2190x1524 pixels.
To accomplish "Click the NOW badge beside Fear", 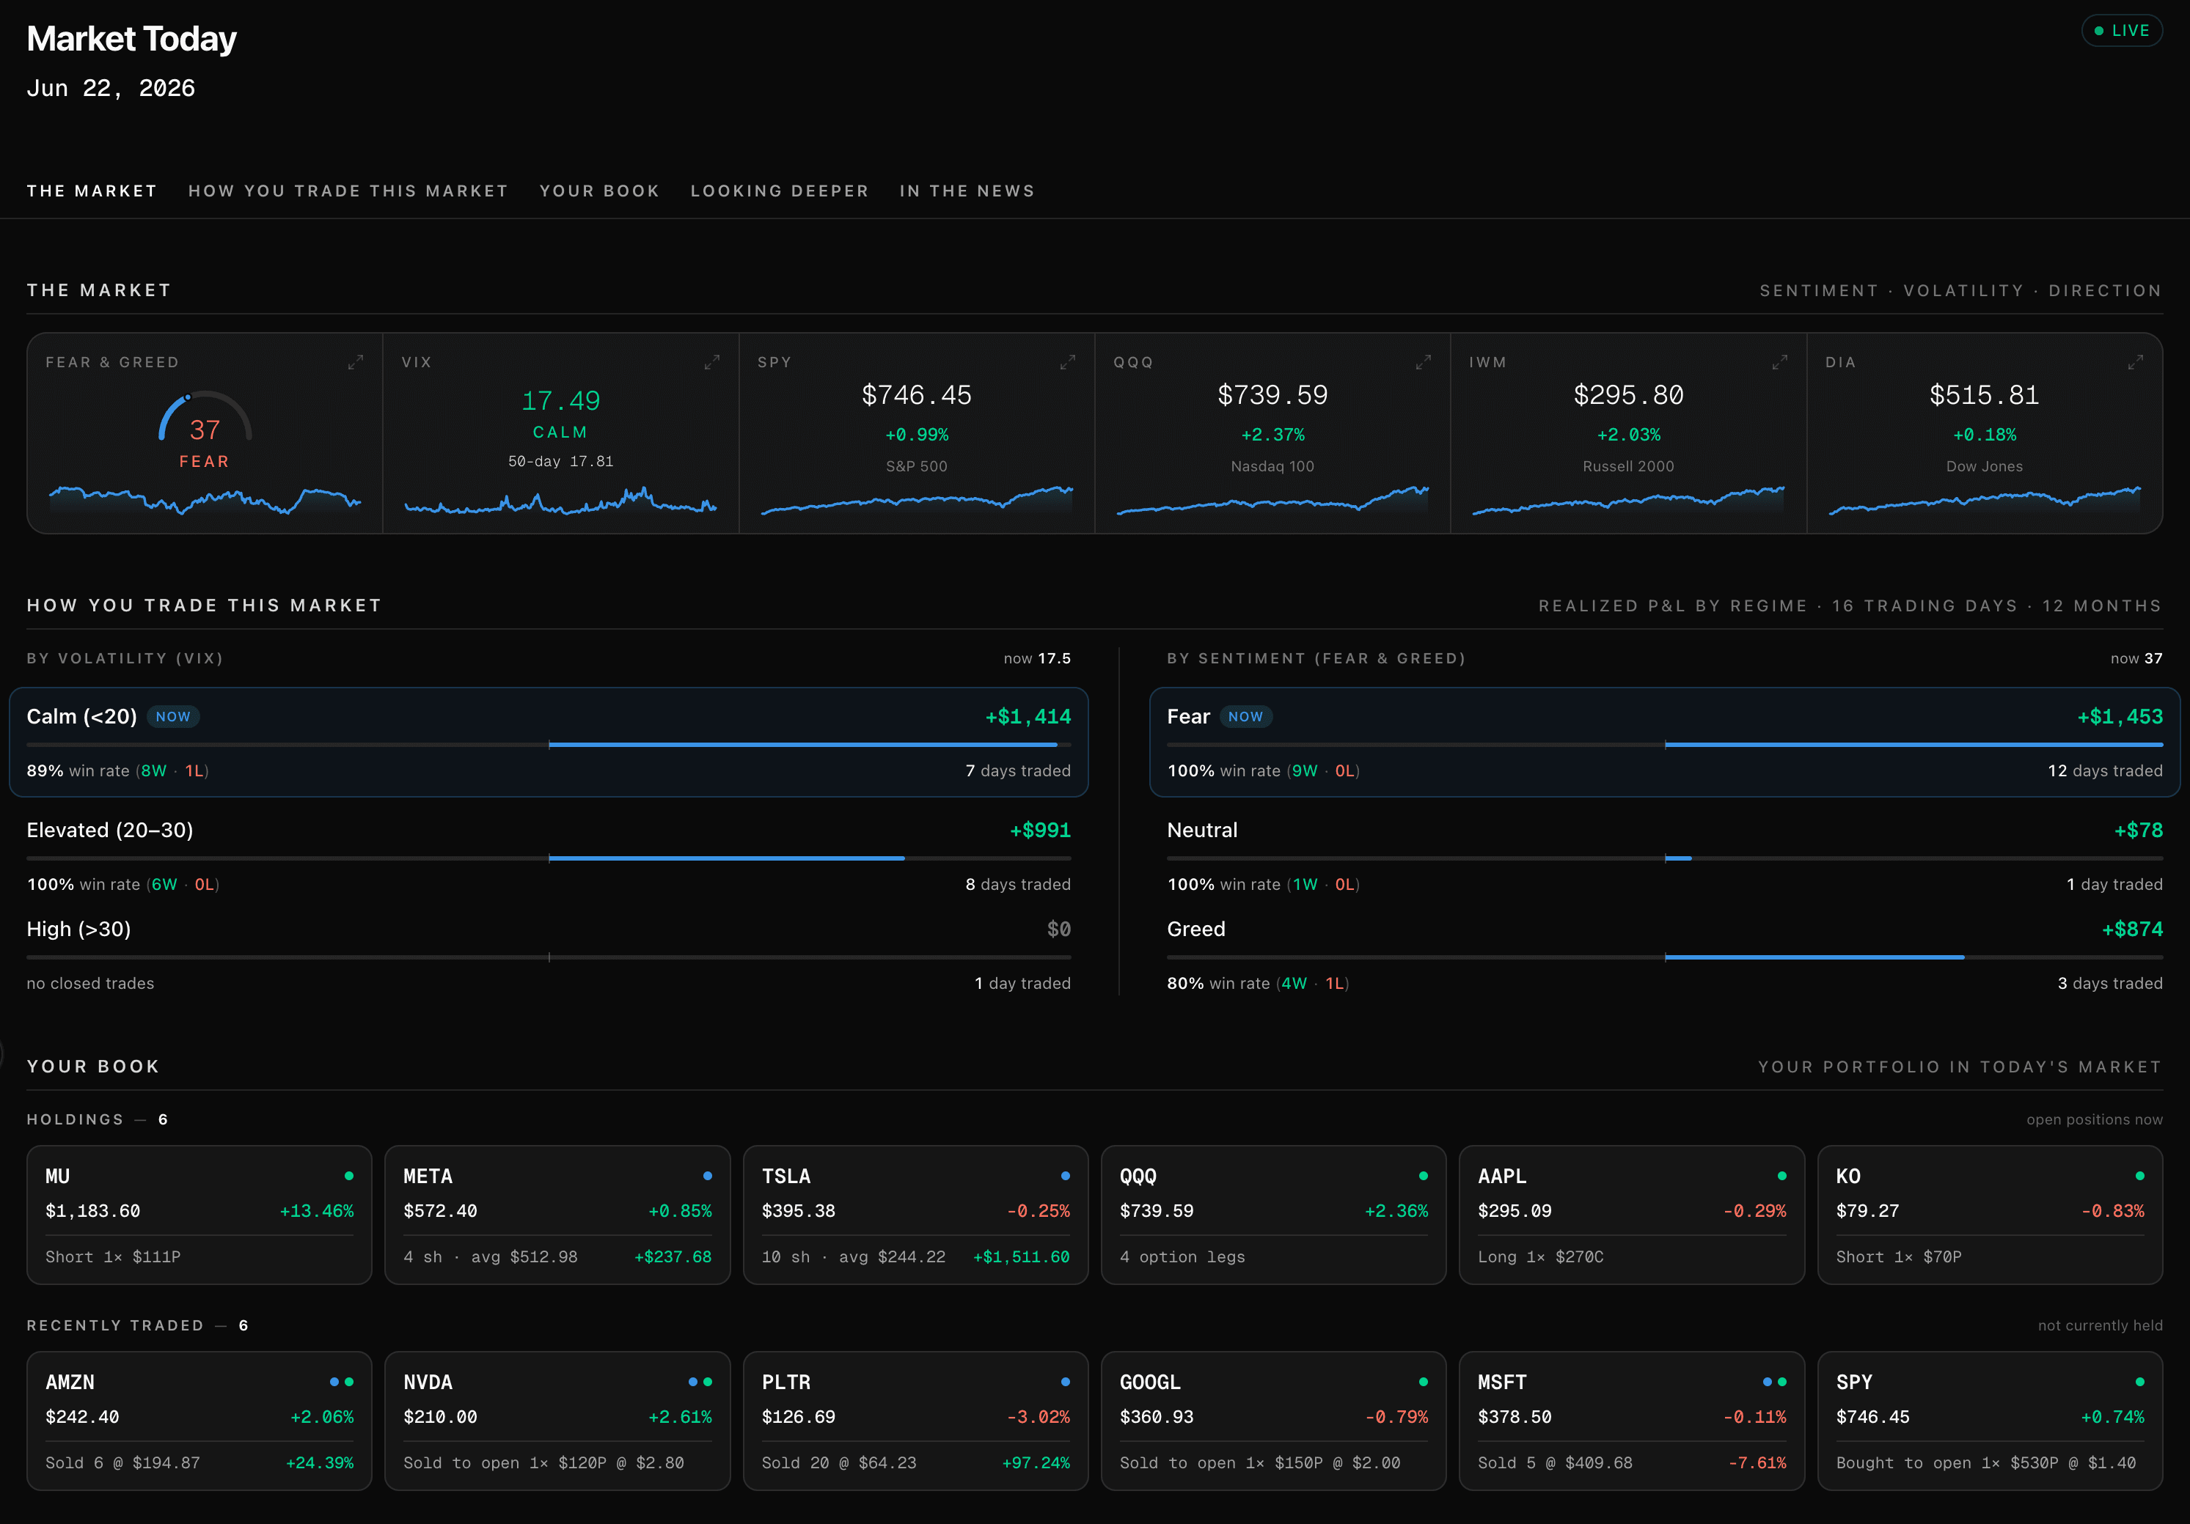I will pos(1245,717).
